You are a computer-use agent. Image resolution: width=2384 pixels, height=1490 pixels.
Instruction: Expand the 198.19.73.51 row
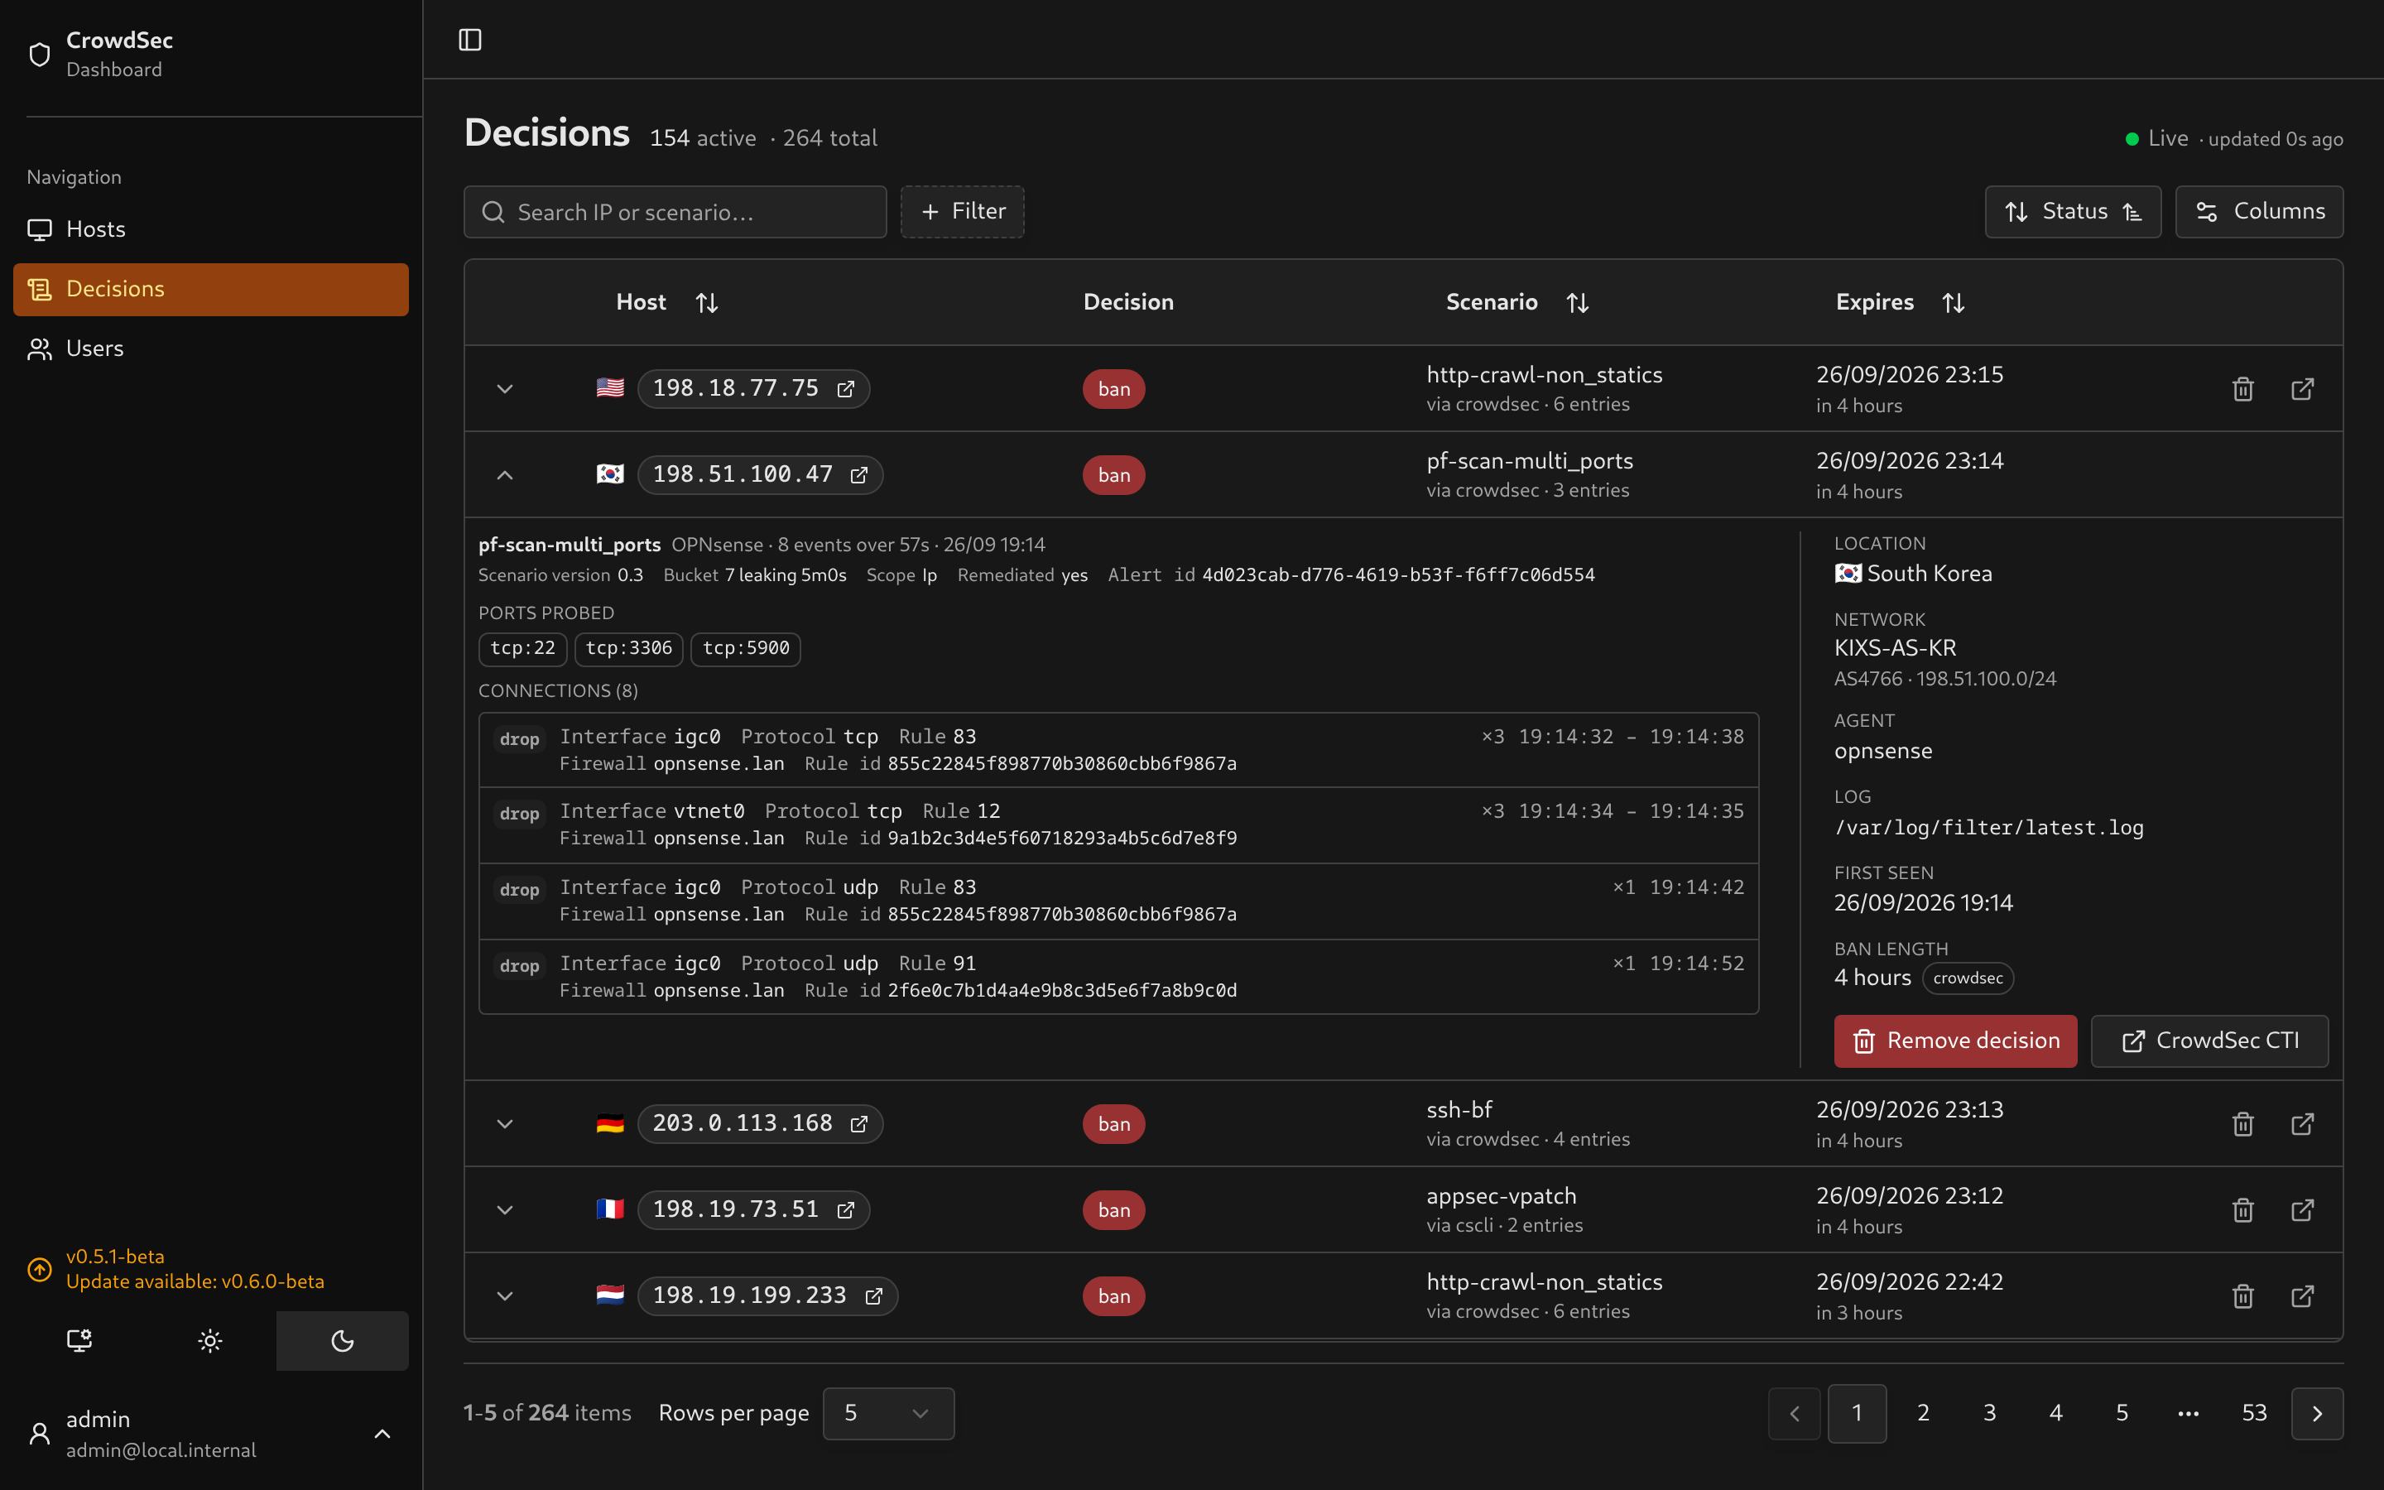[x=504, y=1210]
